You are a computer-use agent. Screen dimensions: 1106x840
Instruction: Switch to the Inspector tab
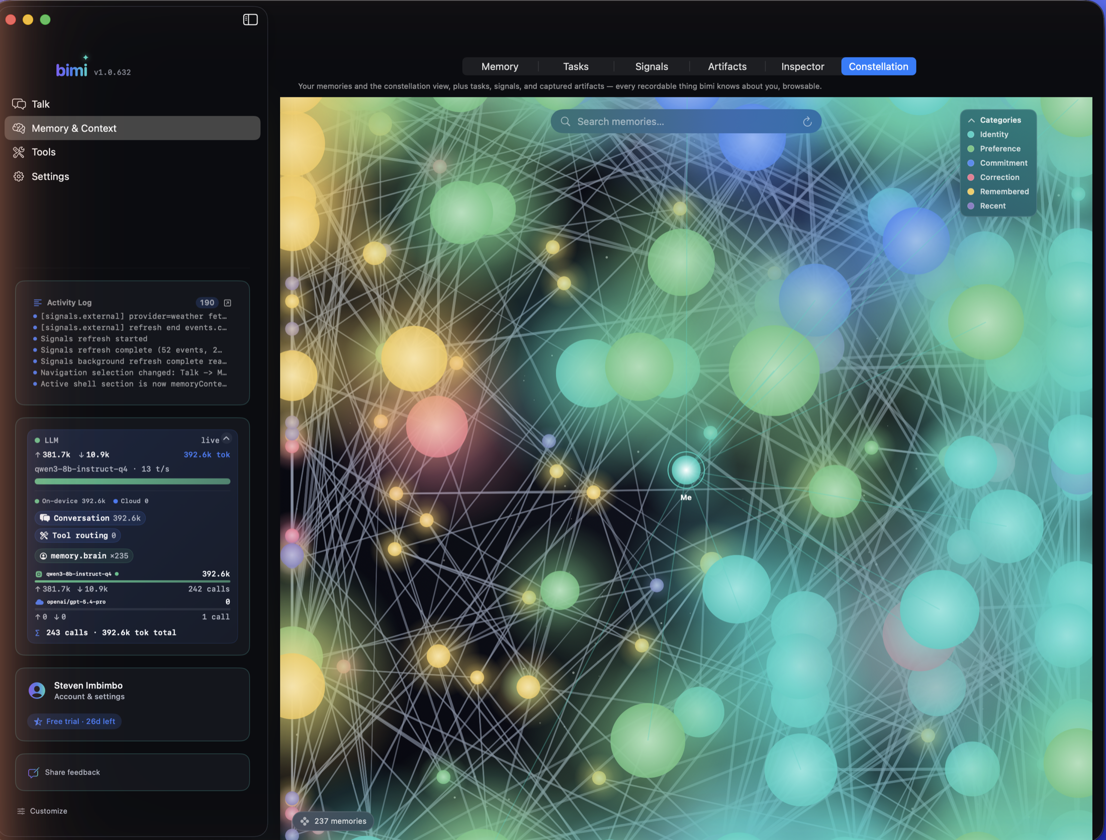click(803, 66)
